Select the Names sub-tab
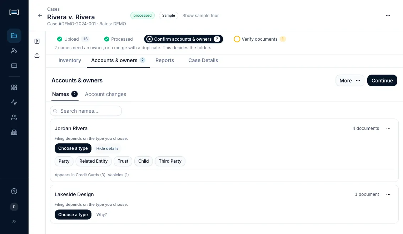This screenshot has width=403, height=234. [65, 94]
